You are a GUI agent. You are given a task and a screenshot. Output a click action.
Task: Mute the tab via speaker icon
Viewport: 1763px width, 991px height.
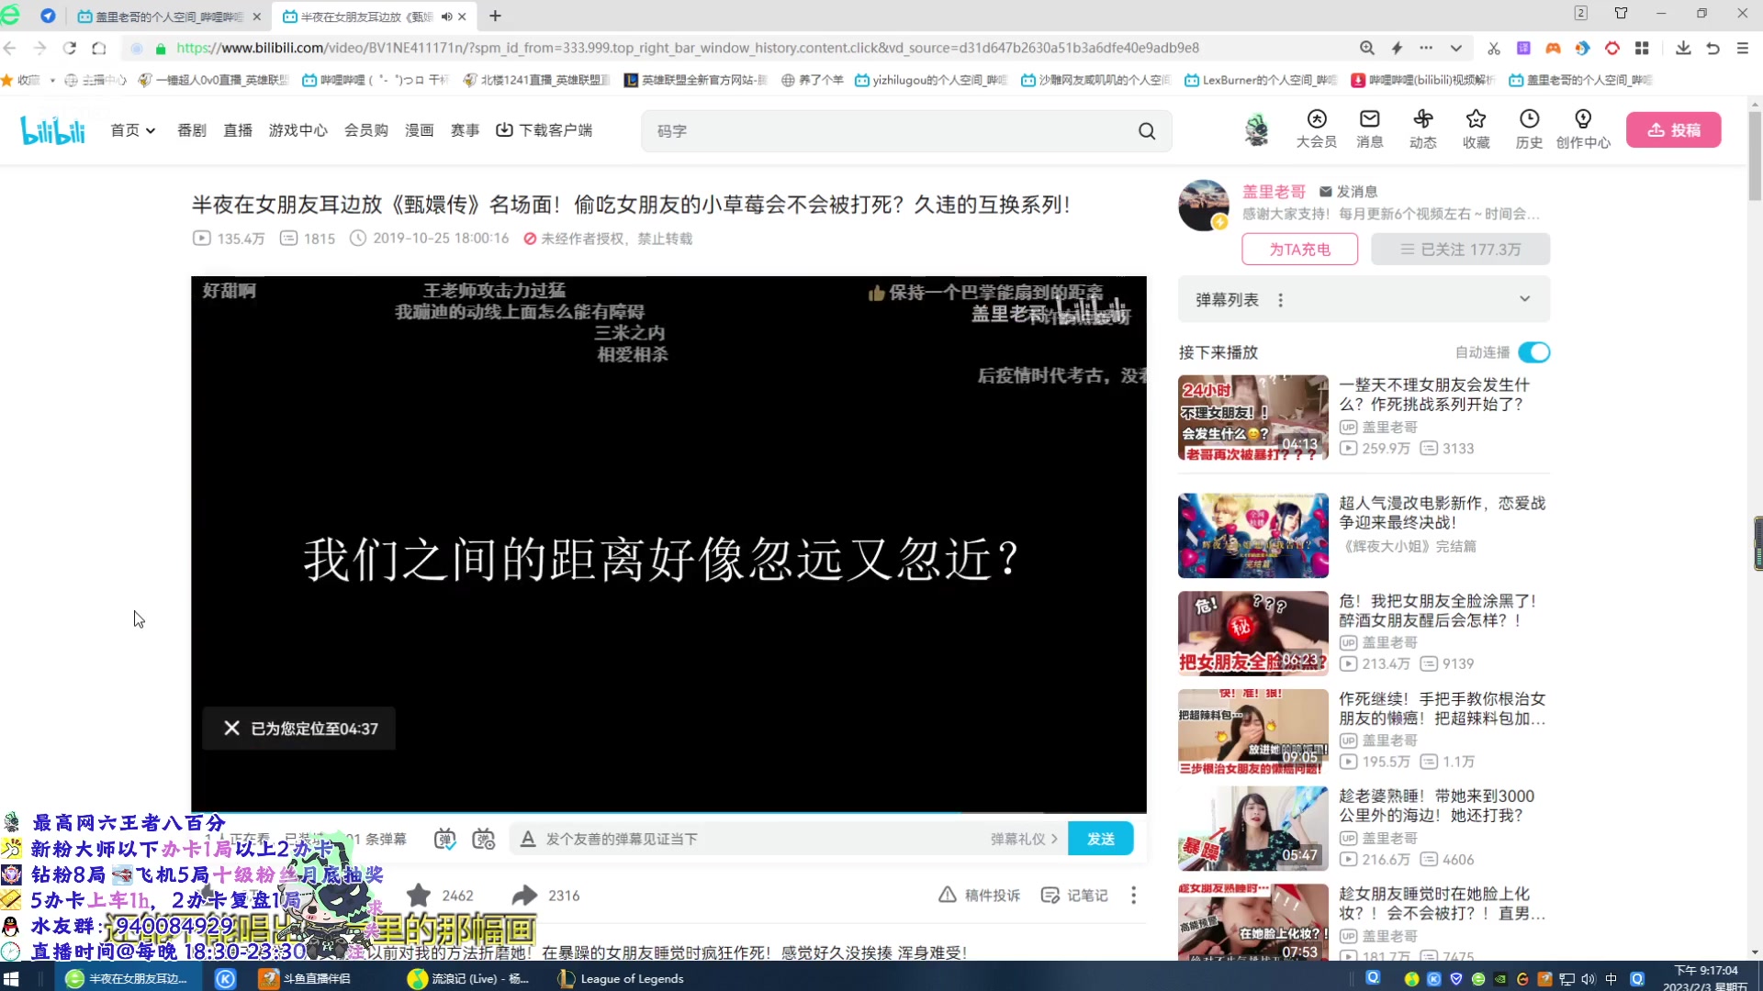pyautogui.click(x=446, y=17)
